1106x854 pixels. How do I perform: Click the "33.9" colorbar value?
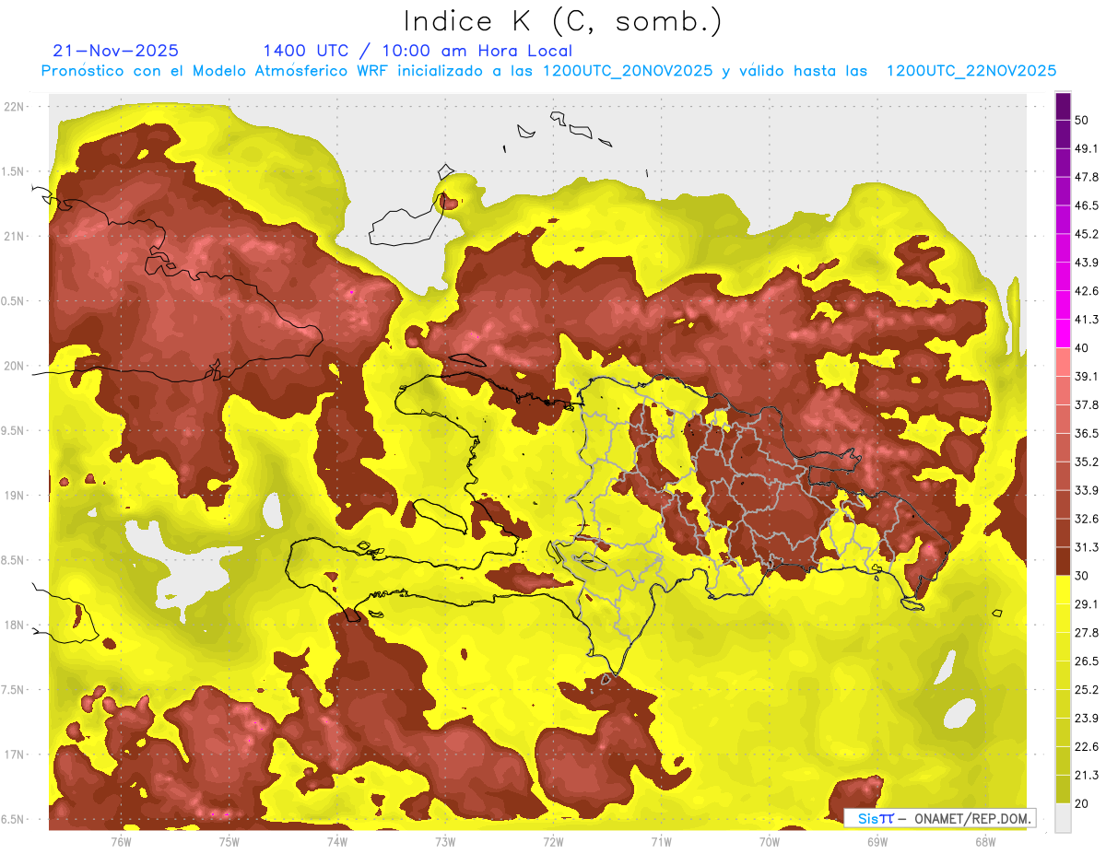(x=1087, y=490)
